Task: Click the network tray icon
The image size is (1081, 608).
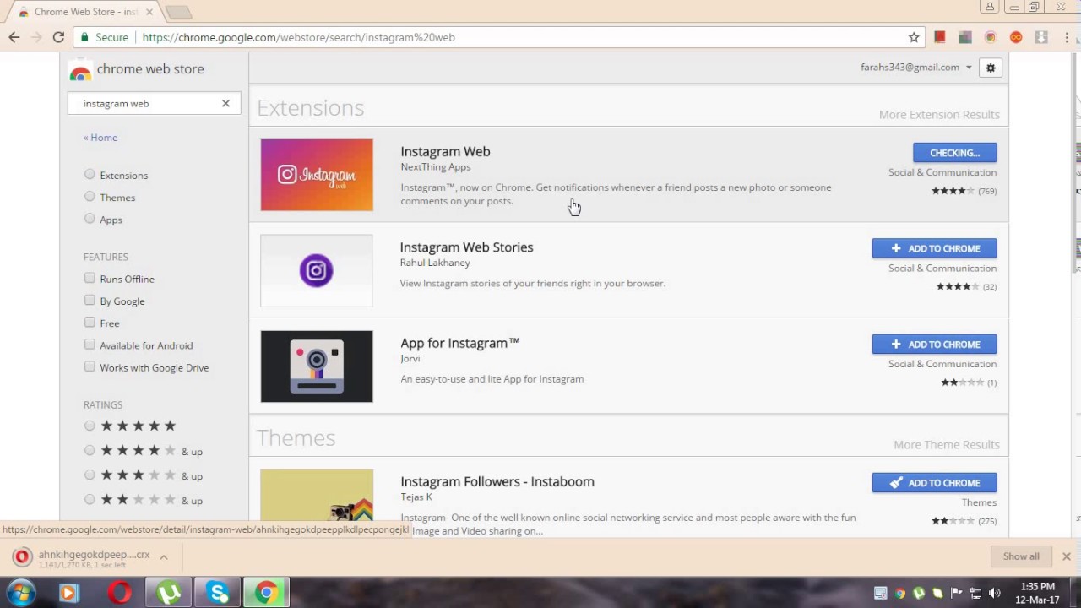Action: [975, 593]
